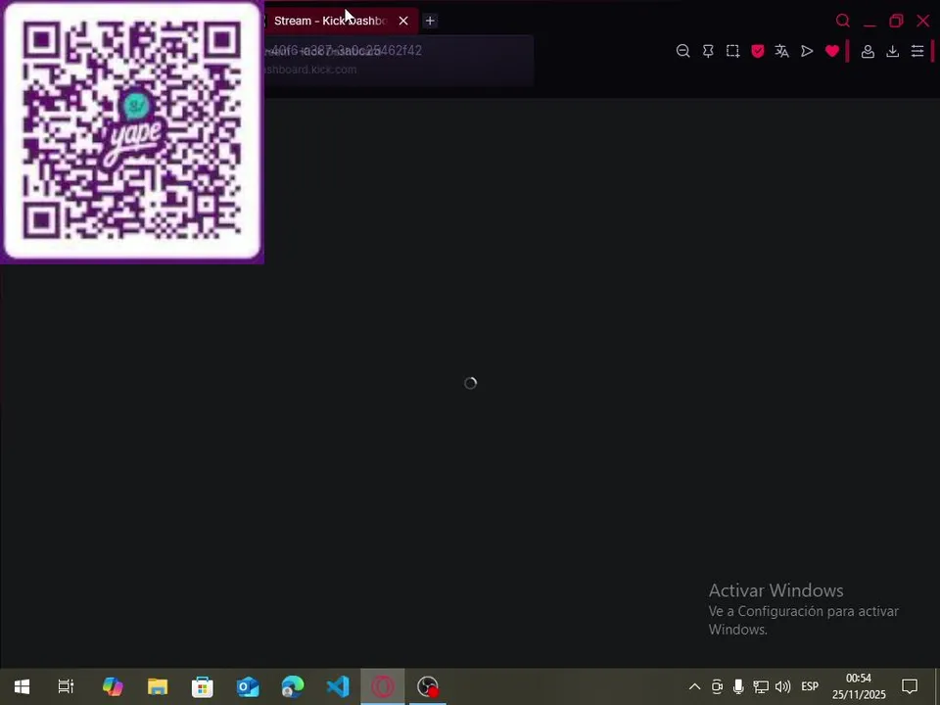Click the pin icon in the toolbar
The width and height of the screenshot is (940, 705).
tap(708, 51)
